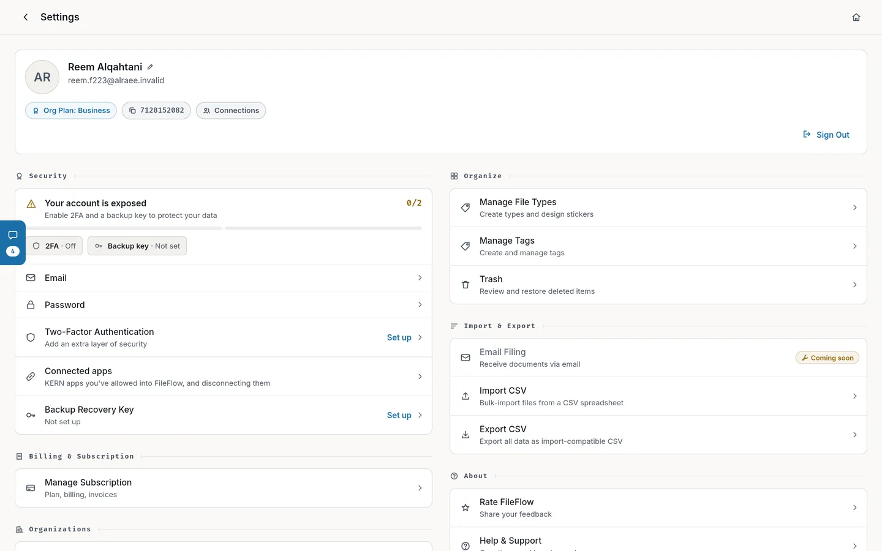Open the Export CSV row
882x551 pixels.
(x=658, y=435)
